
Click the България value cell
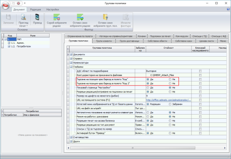(x=168, y=71)
